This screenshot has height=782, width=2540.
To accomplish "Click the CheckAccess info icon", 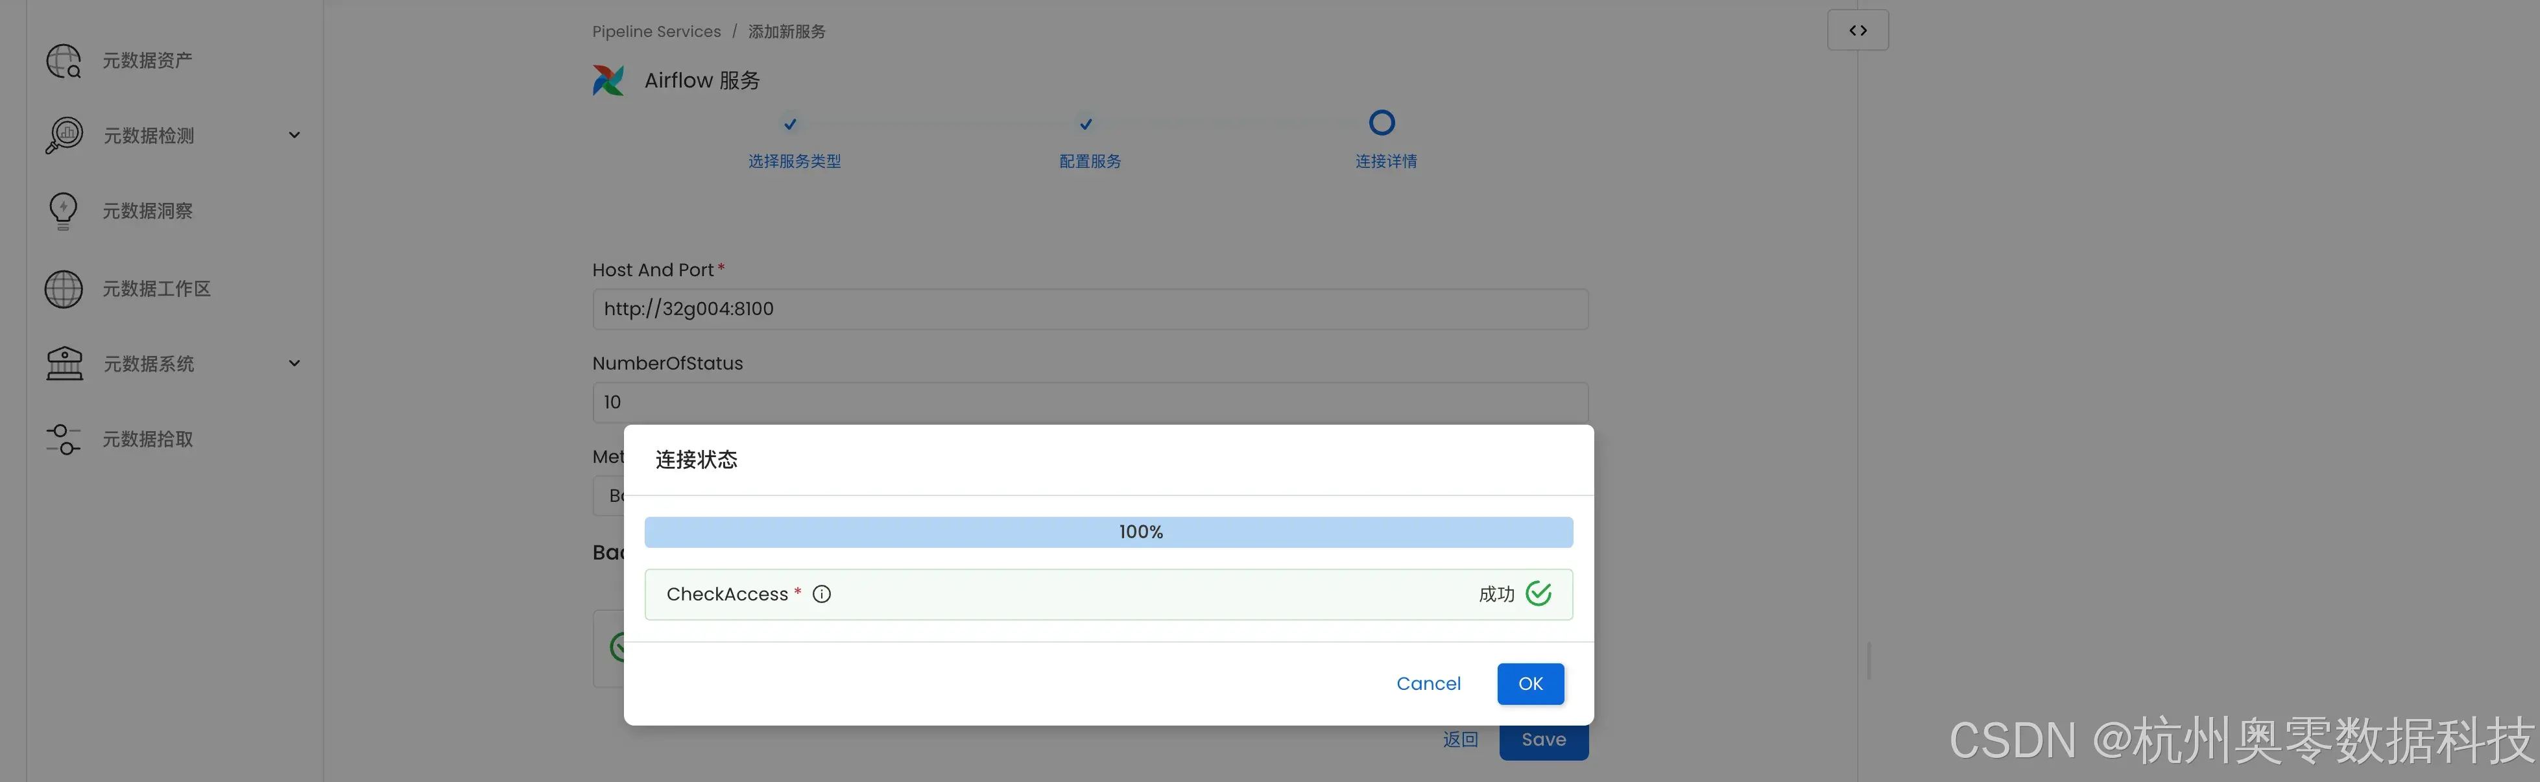I will [821, 594].
